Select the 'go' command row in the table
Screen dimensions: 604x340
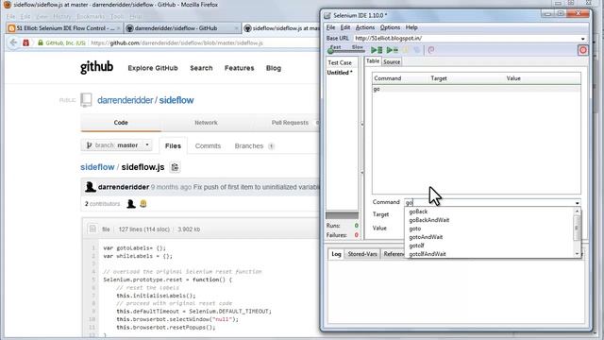(x=476, y=89)
